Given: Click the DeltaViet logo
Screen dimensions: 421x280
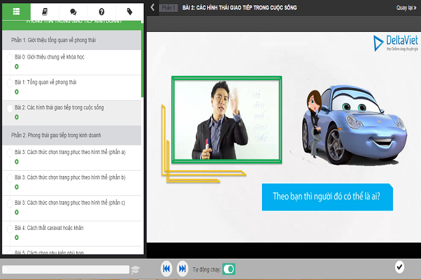Looking at the screenshot, I should click(396, 43).
